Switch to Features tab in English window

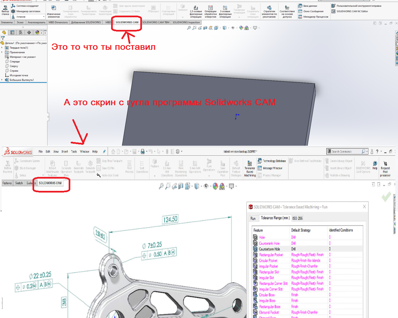click(x=7, y=183)
